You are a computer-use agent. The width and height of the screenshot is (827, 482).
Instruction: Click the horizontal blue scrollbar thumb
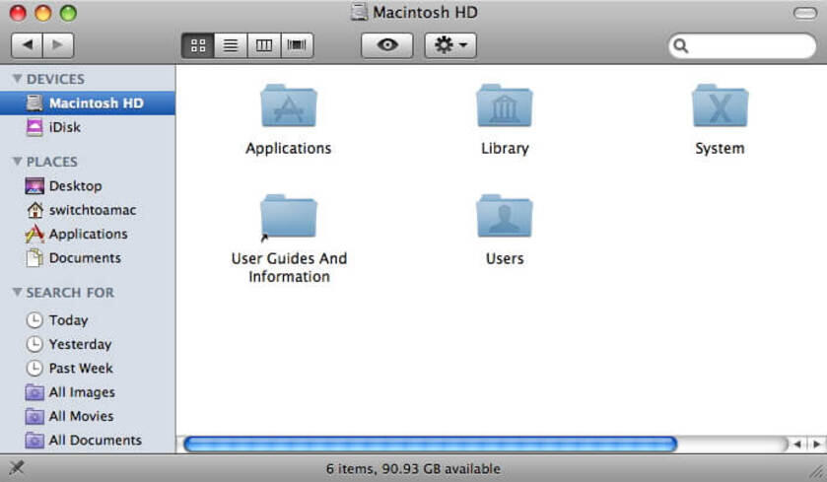point(430,444)
